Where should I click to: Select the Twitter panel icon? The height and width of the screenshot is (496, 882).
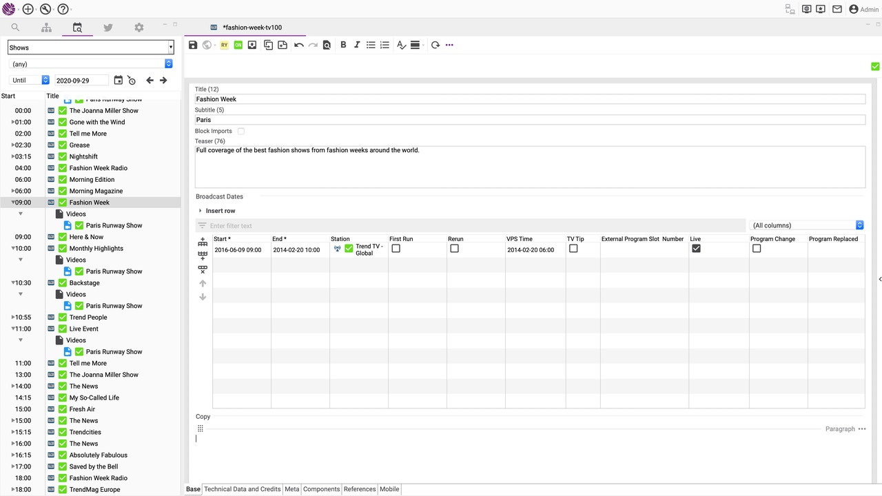107,28
